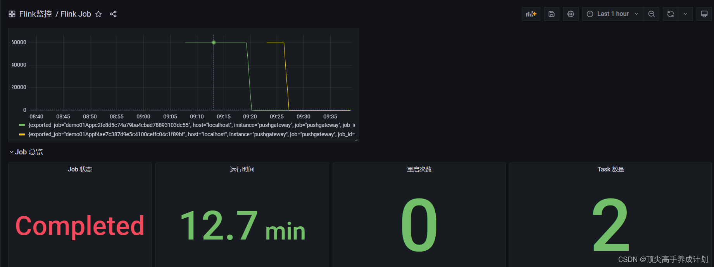Image resolution: width=714 pixels, height=267 pixels.
Task: Click the 09:20 x-axis label
Action: [x=250, y=116]
